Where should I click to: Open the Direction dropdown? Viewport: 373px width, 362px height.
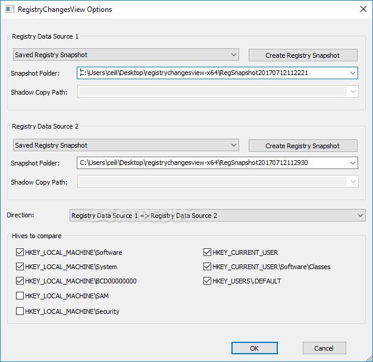coord(217,216)
